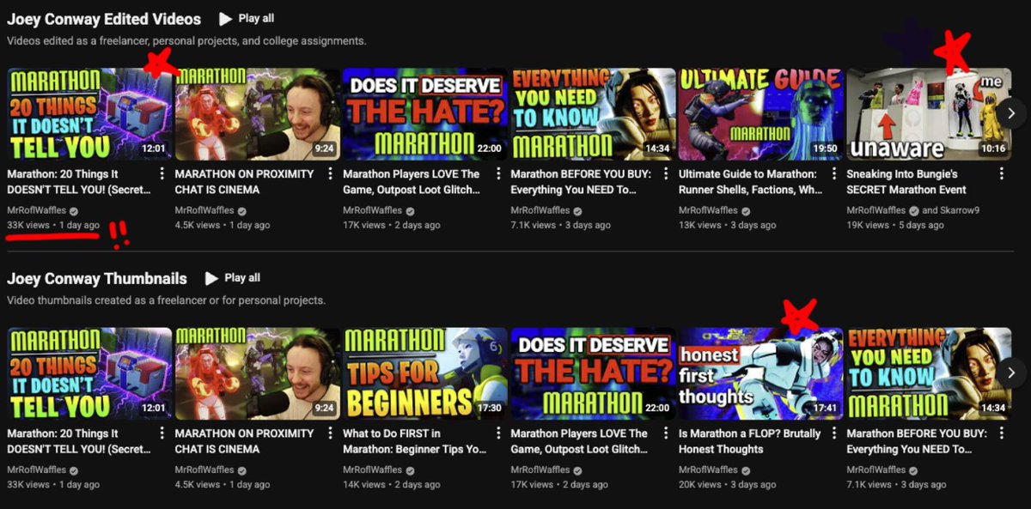The width and height of the screenshot is (1031, 509).
Task: Open the 'Joey Conway Edited Videos' playlist title
Action: pos(104,19)
